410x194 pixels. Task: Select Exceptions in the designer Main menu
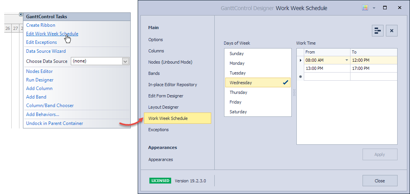click(x=158, y=130)
